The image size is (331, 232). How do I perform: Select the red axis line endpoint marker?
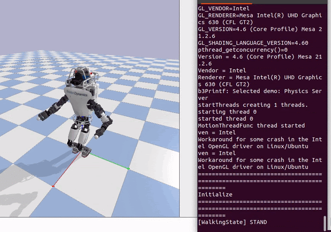pos(53,186)
